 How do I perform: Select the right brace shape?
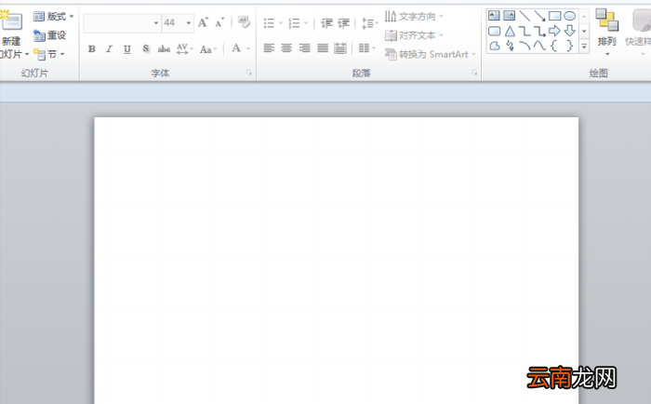[x=569, y=46]
